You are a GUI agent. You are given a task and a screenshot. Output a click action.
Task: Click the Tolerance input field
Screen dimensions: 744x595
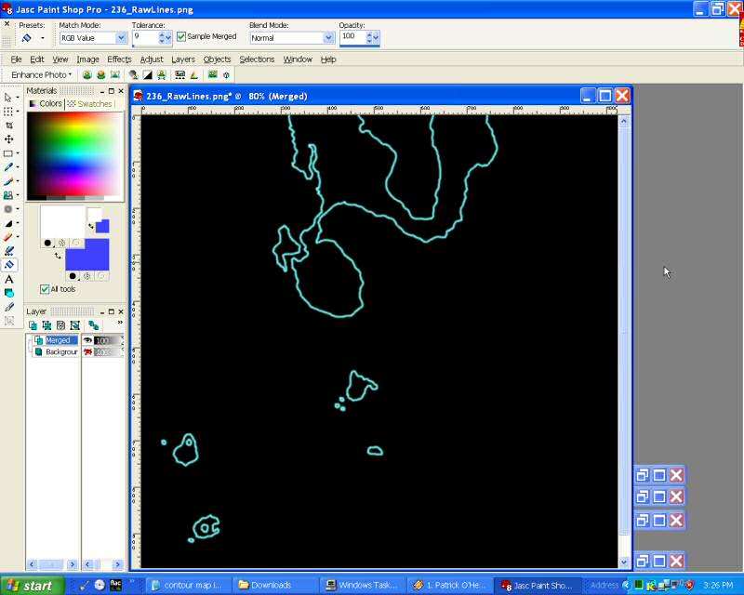point(144,38)
